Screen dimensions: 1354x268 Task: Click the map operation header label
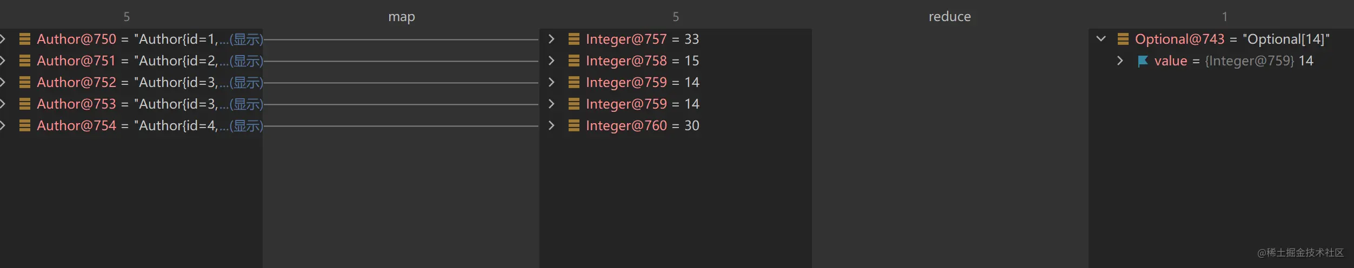402,17
